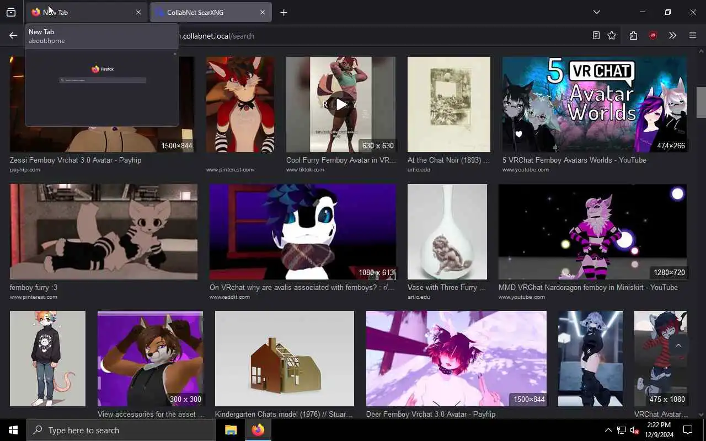
Task: Open 5 VRChat Avatar Worlds thumbnail
Action: coord(595,104)
